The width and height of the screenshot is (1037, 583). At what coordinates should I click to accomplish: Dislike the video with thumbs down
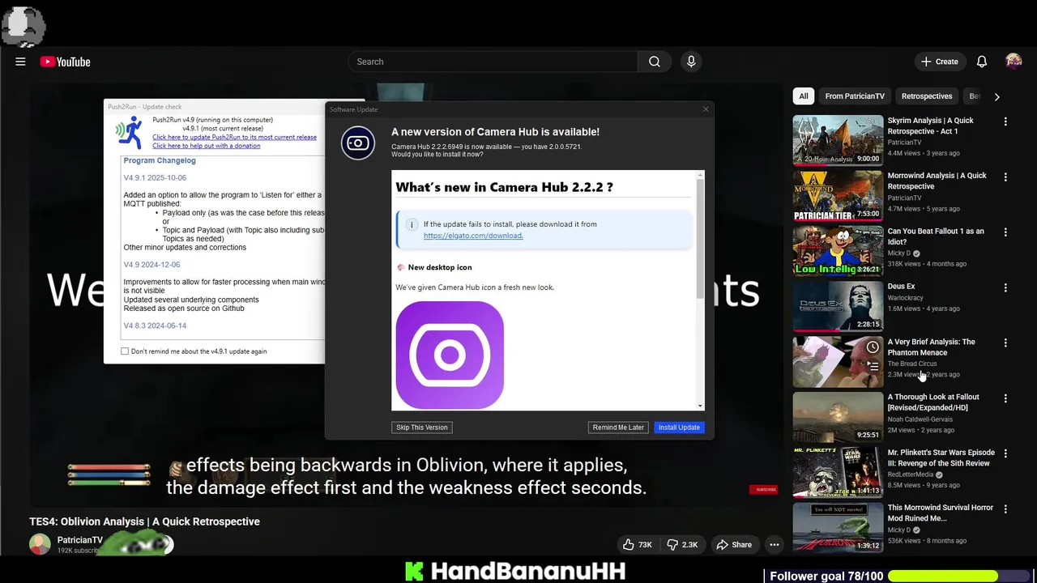(x=682, y=545)
